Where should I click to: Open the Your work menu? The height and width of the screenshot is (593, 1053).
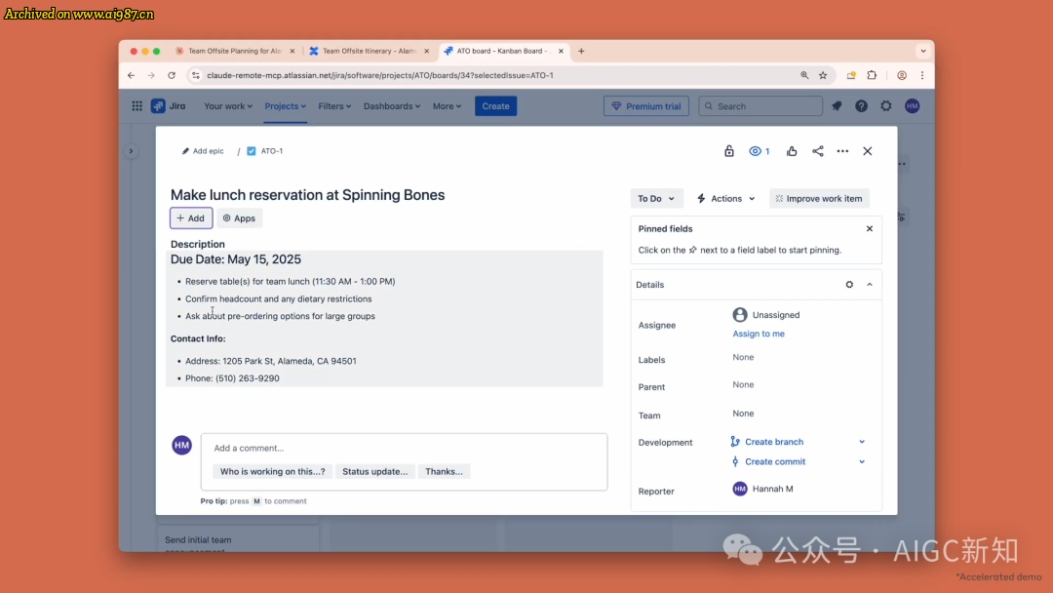click(x=228, y=106)
